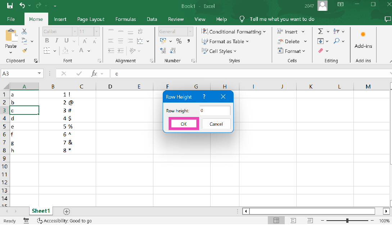The height and width of the screenshot is (226, 392).
Task: Click the Save icon in title bar
Action: [10, 6]
